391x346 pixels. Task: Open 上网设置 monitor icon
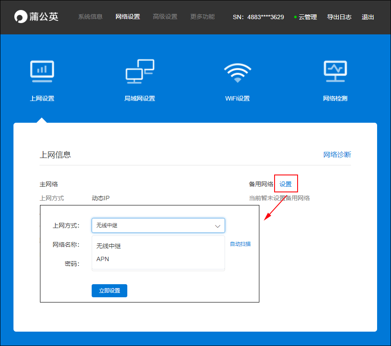(42, 71)
